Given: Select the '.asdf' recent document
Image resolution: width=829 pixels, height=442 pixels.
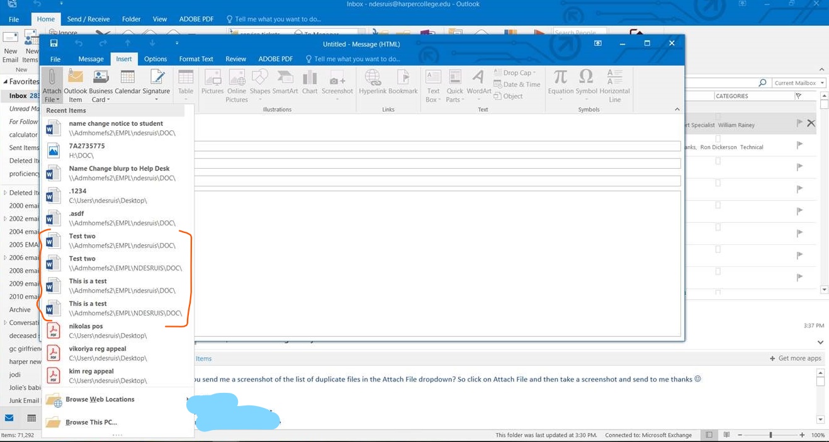Looking at the screenshot, I should pyautogui.click(x=118, y=218).
